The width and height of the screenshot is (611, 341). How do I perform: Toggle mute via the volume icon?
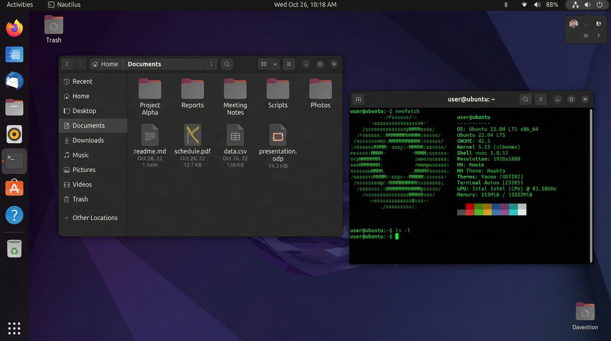coord(538,4)
